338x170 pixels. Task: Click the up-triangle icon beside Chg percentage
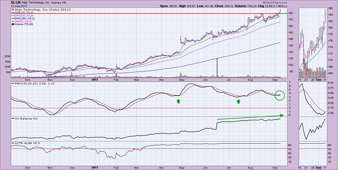point(286,6)
